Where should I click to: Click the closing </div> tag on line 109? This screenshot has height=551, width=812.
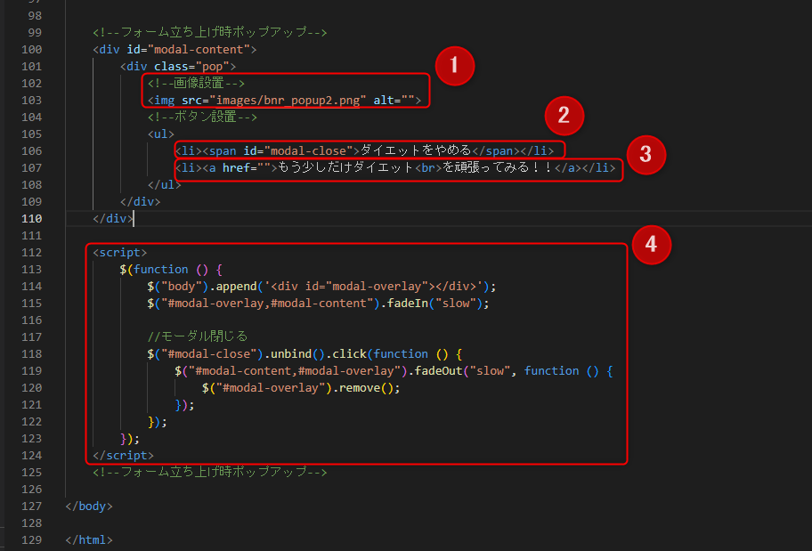tap(141, 201)
